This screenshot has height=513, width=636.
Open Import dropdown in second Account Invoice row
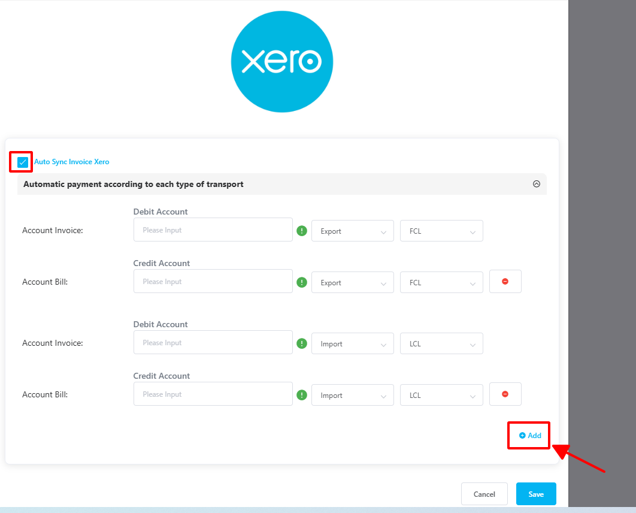(x=353, y=343)
